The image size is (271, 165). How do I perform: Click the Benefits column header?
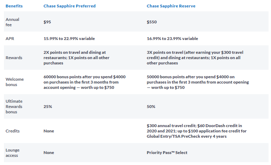tap(14, 6)
